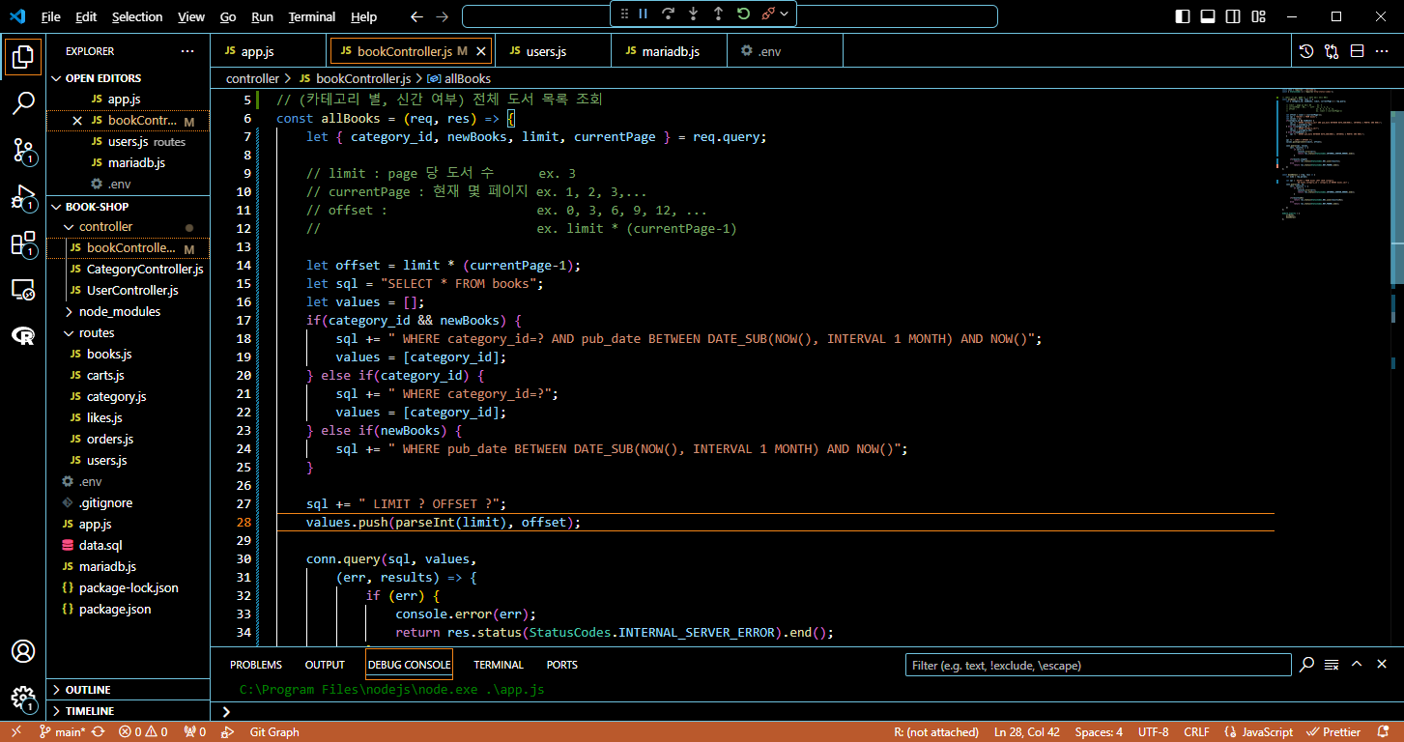Clear the debug console
The image size is (1404, 742).
tap(1332, 665)
